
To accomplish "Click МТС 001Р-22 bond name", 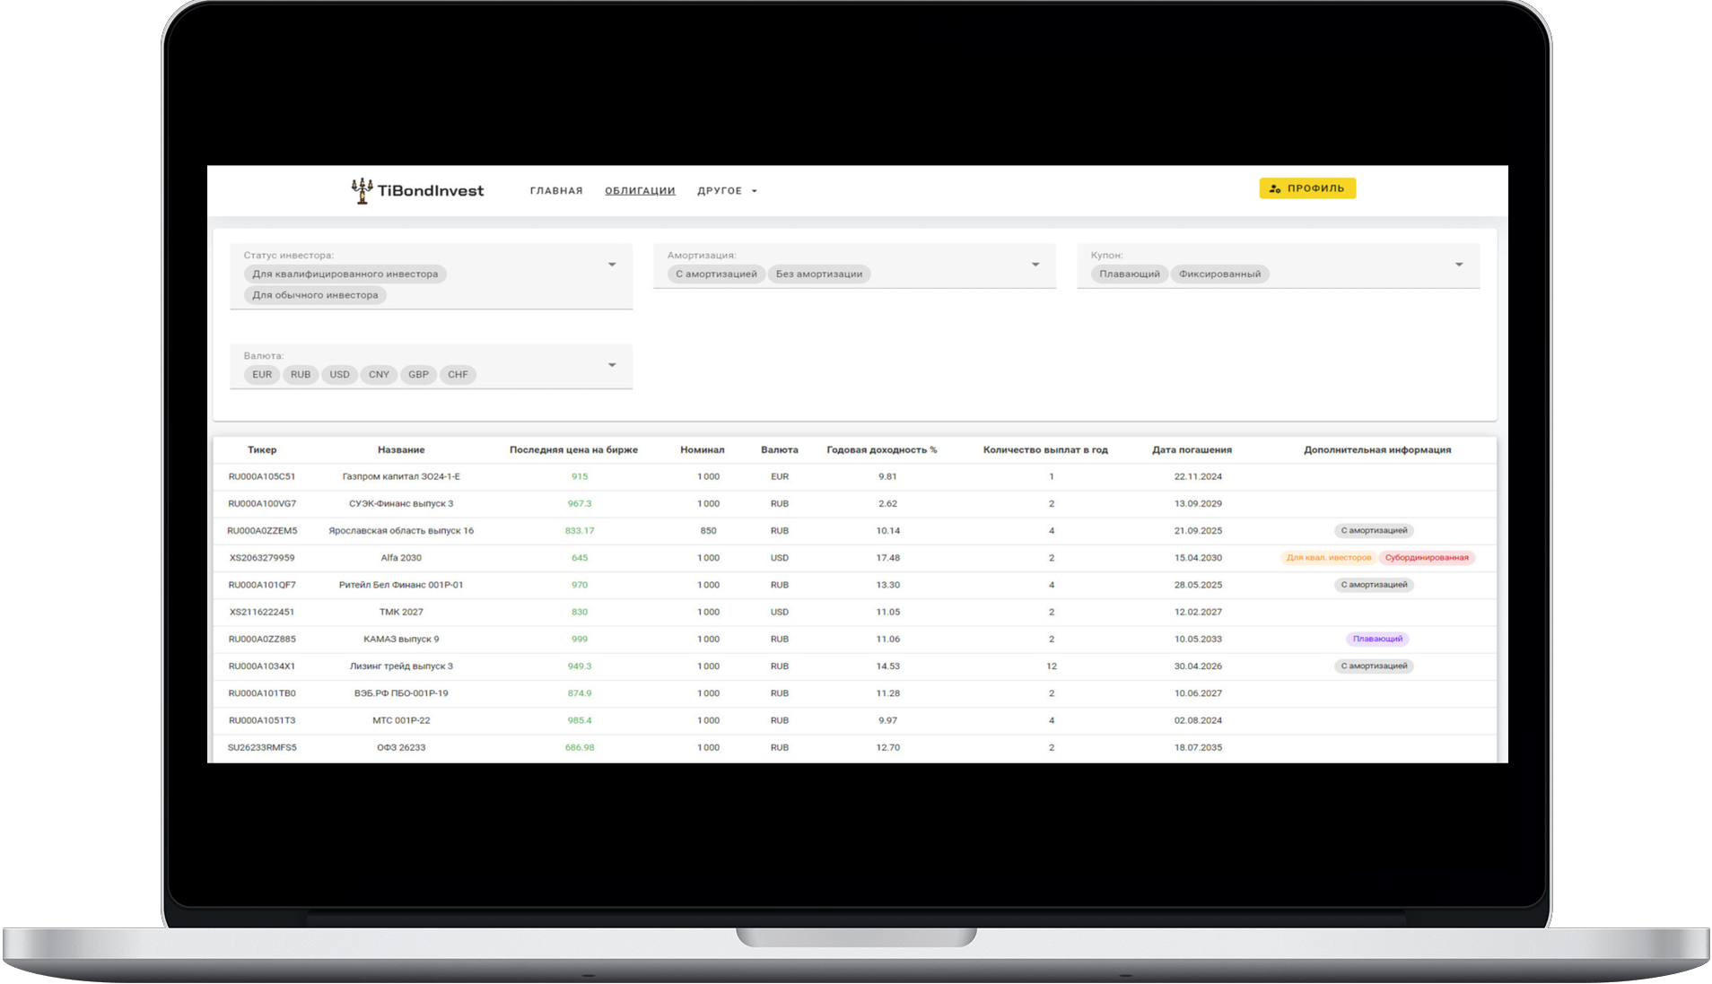I will (x=401, y=720).
